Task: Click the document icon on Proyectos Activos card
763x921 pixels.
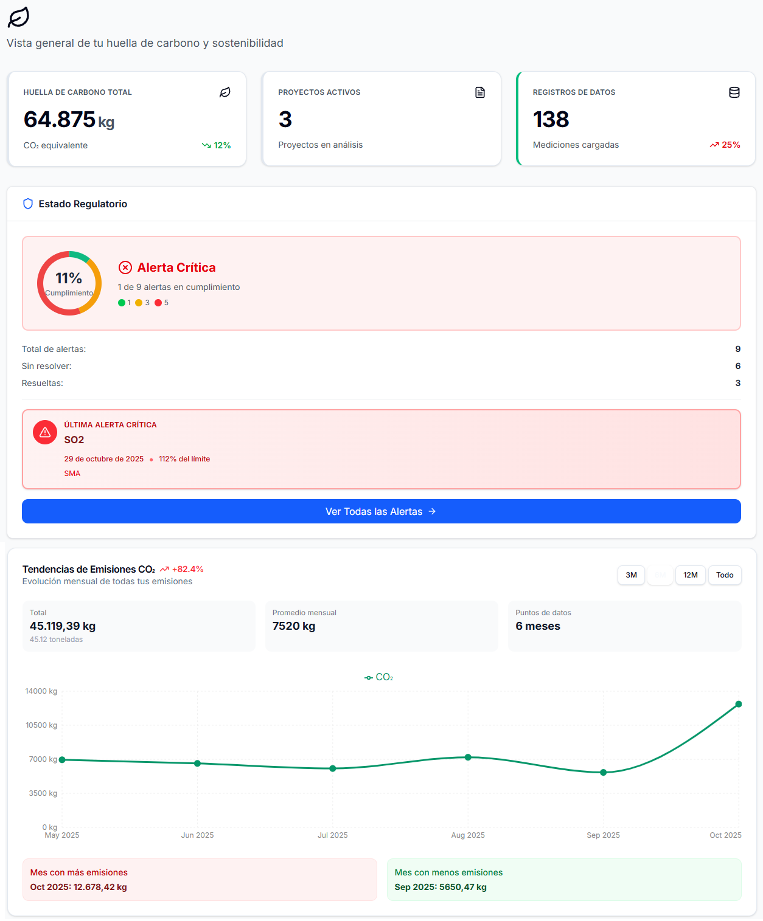Action: (x=480, y=92)
